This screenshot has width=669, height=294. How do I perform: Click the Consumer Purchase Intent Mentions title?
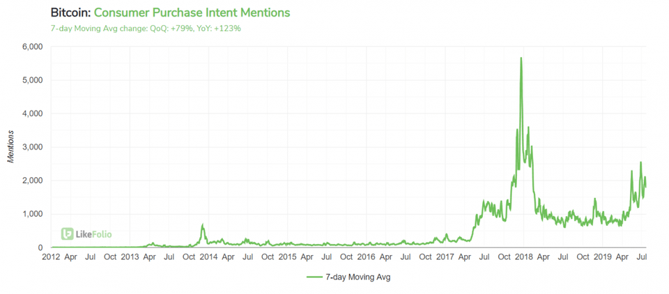click(x=192, y=13)
